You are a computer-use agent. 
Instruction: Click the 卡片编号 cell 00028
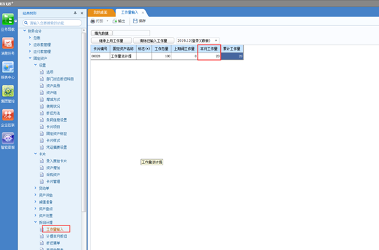(x=101, y=56)
